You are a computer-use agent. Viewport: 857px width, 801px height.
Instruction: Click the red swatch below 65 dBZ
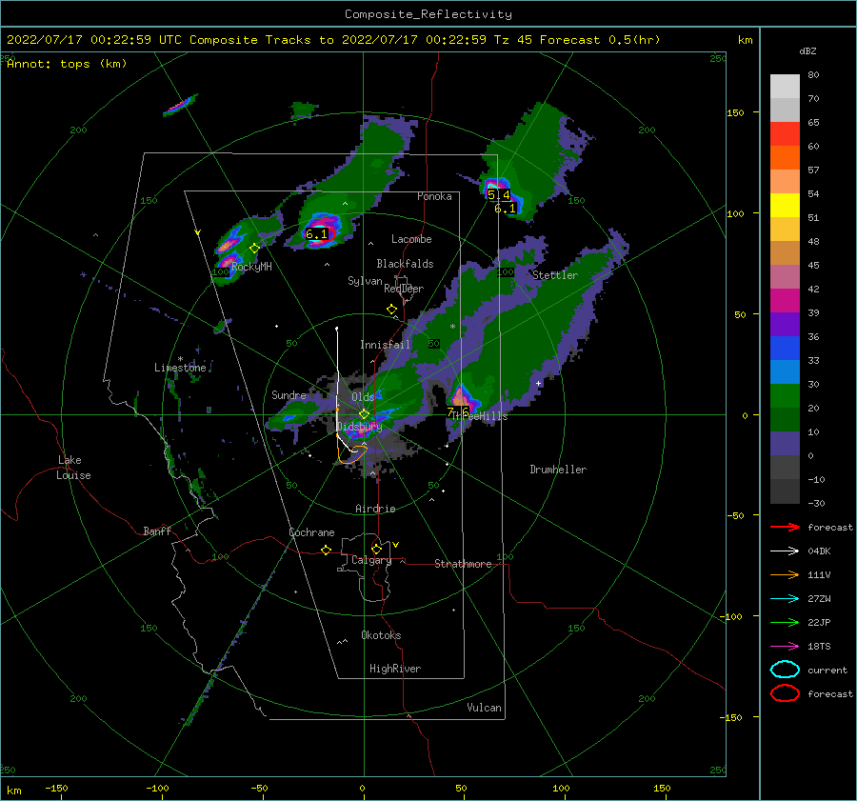(785, 134)
